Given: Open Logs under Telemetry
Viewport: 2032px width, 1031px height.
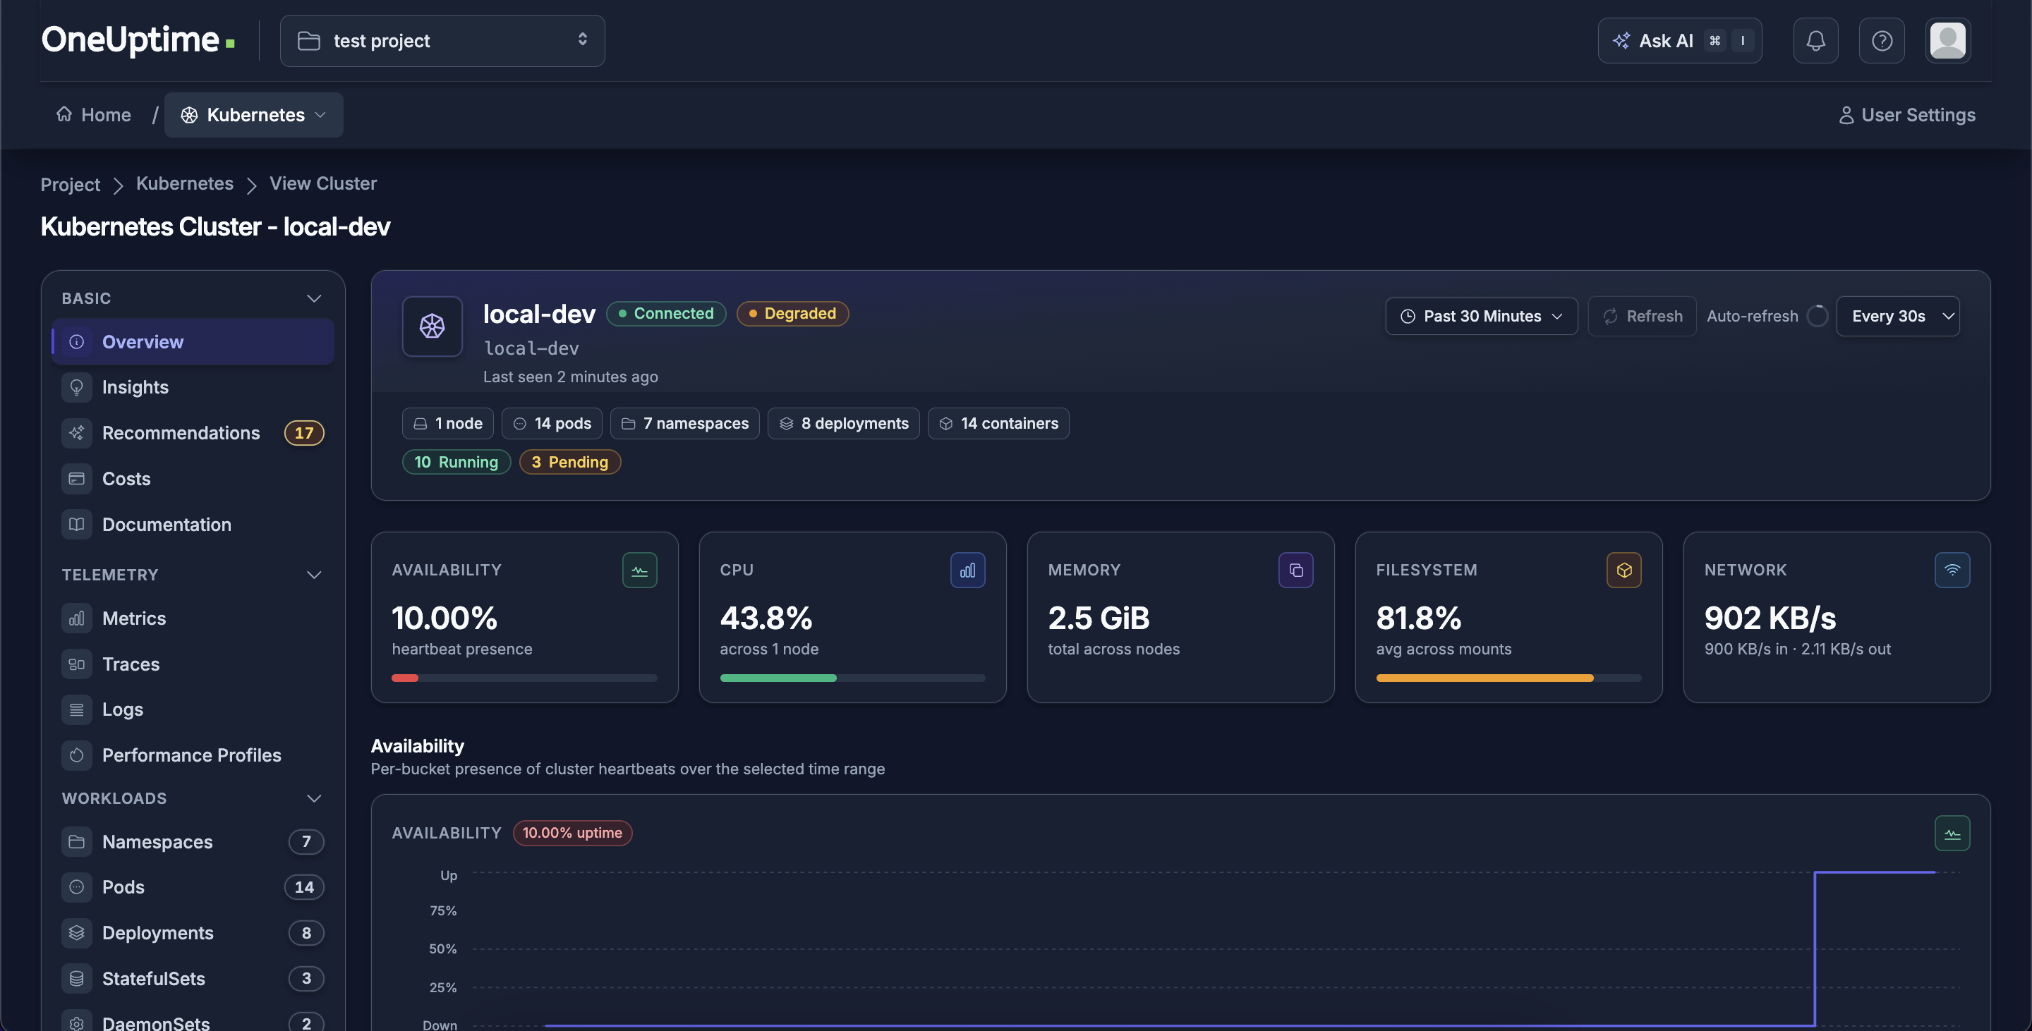Looking at the screenshot, I should coord(193,709).
